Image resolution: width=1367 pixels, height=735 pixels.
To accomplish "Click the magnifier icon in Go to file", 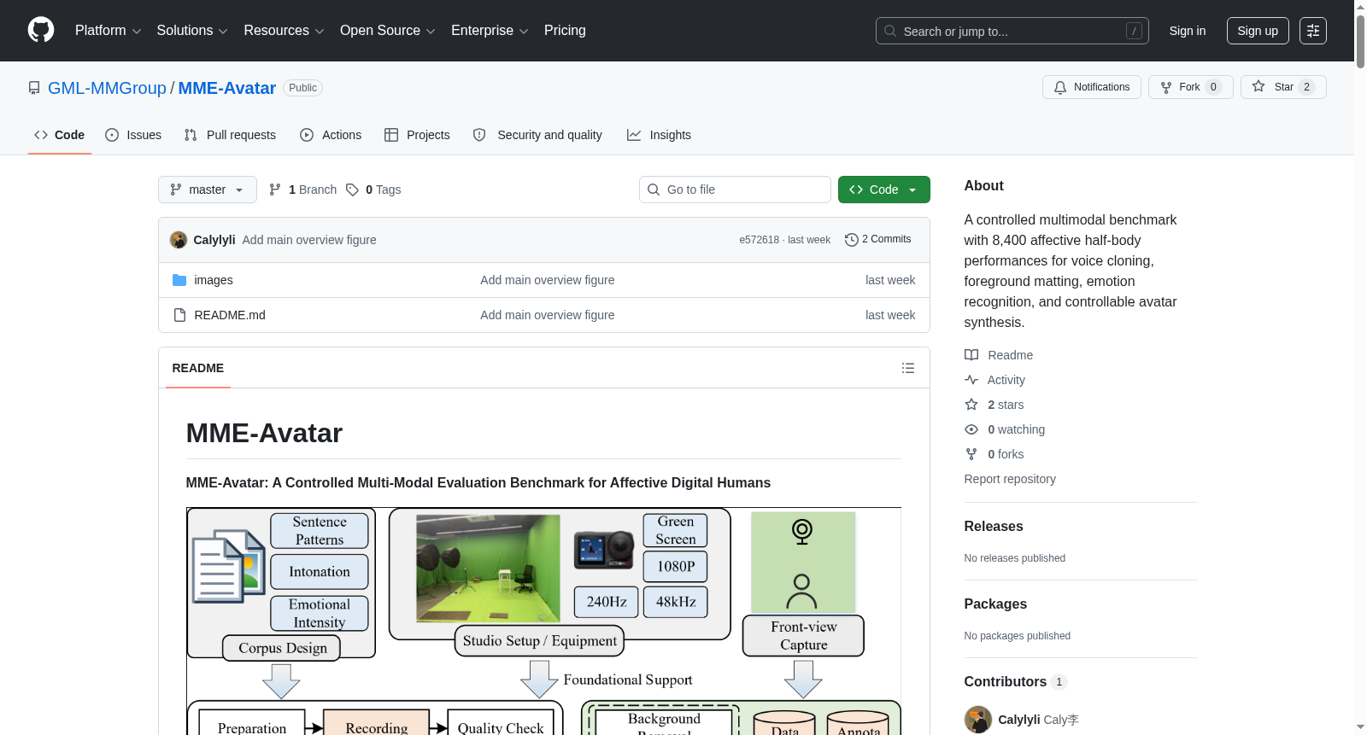I will (654, 190).
